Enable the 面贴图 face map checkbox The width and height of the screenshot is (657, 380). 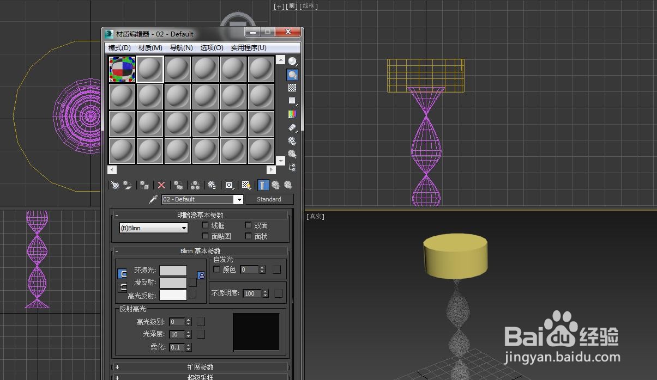click(x=206, y=236)
